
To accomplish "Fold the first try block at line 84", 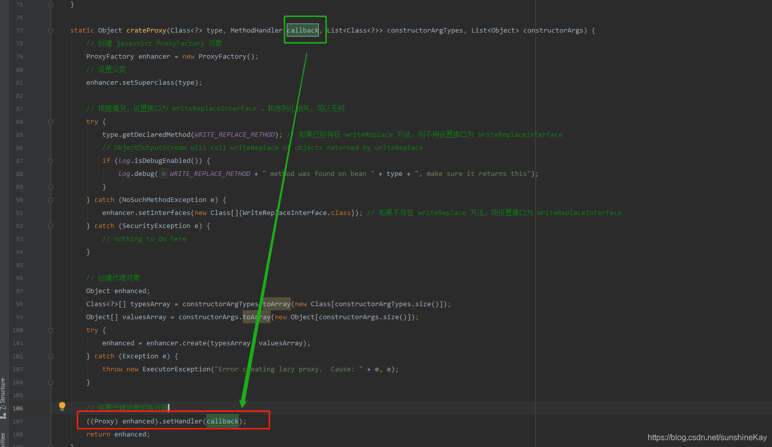I will coord(51,122).
